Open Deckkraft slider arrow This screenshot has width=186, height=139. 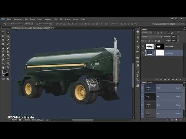coord(178,37)
